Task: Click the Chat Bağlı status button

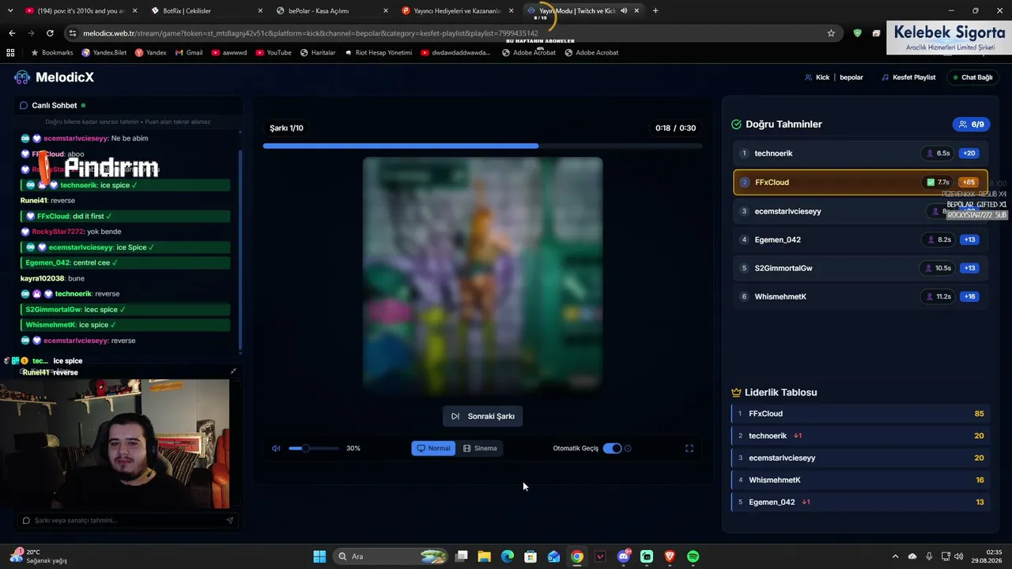Action: point(972,77)
